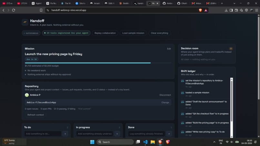This screenshot has height=146, width=260.
Task: Go back with the browser back arrow
Action: tap(4, 10)
